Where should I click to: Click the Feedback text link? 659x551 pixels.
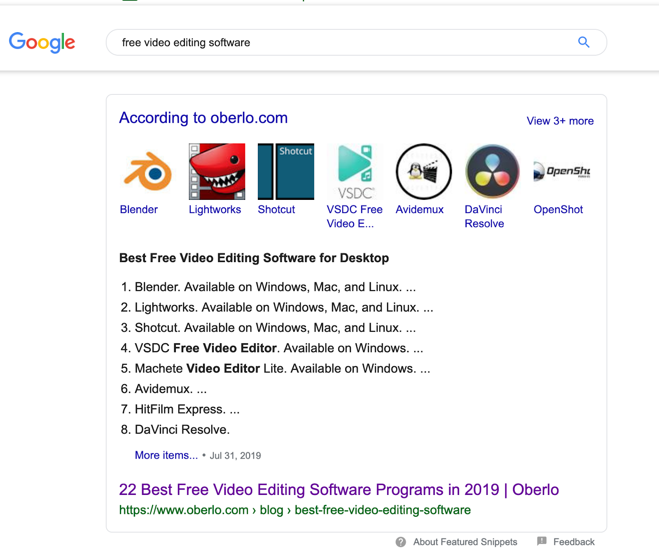pyautogui.click(x=574, y=542)
